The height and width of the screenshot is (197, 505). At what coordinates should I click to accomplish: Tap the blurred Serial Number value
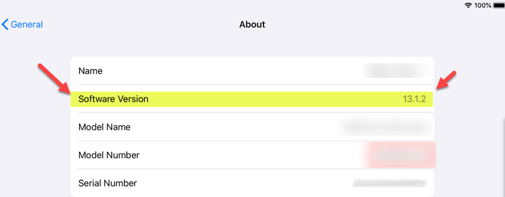[390, 183]
